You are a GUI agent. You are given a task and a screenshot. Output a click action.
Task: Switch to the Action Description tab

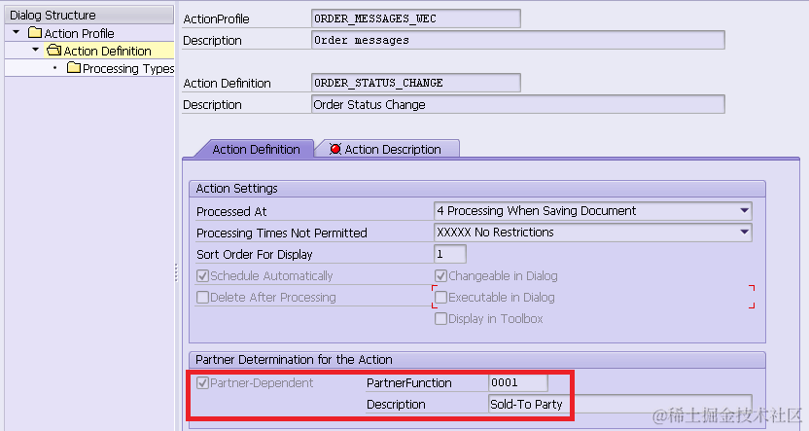point(388,149)
